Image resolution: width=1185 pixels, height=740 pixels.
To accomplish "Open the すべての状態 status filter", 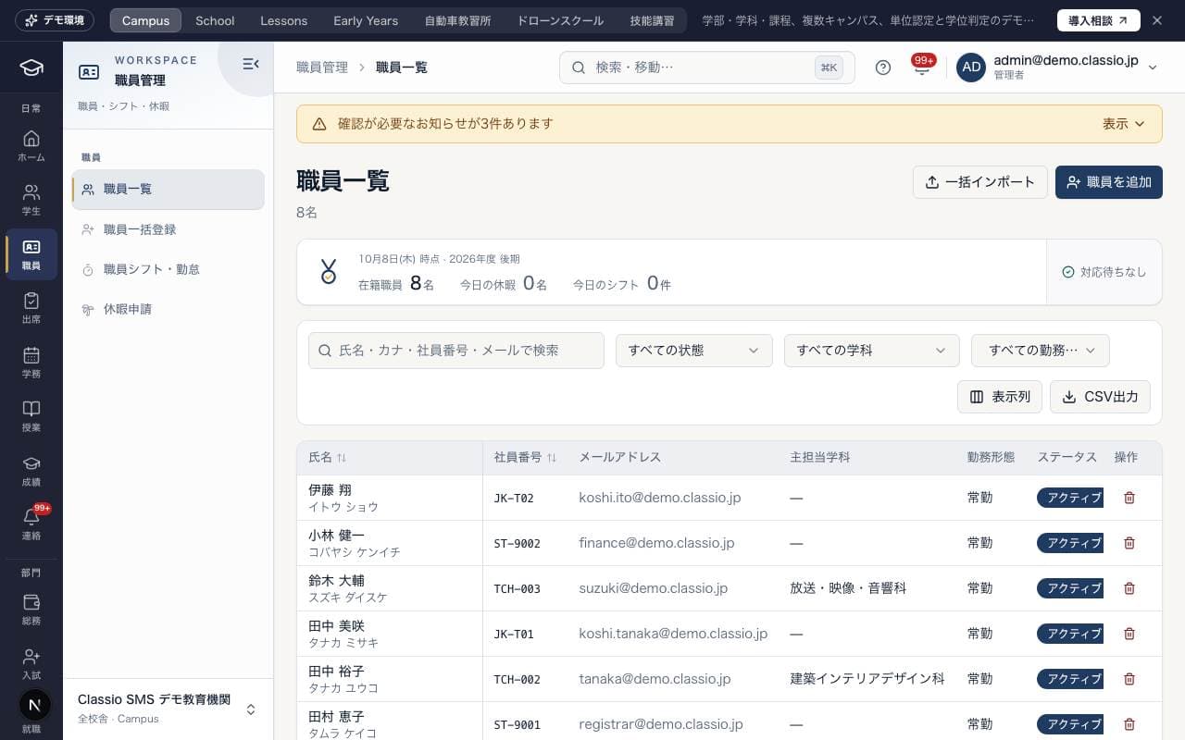I will (x=694, y=351).
